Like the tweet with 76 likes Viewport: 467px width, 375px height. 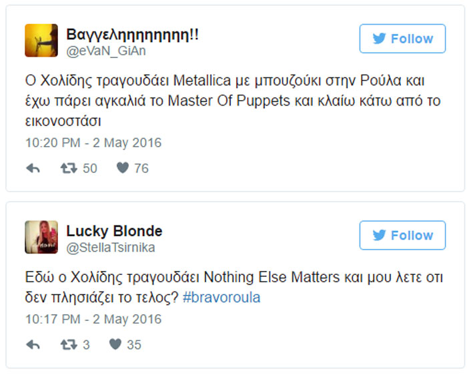pyautogui.click(x=122, y=168)
